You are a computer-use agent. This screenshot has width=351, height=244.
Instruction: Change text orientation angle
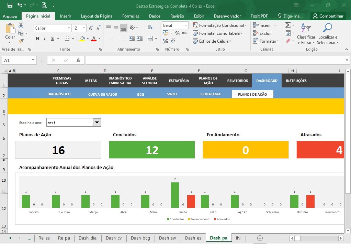pos(132,28)
